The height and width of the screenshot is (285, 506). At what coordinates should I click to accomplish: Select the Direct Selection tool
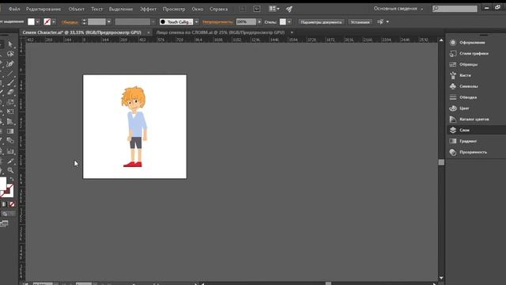pos(10,44)
